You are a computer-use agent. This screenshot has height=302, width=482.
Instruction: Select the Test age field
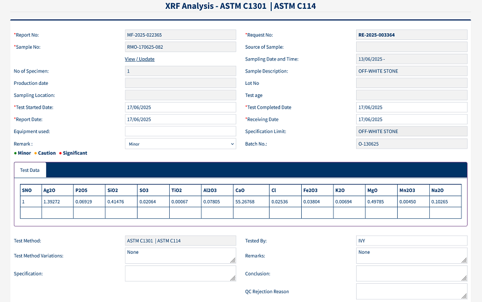pyautogui.click(x=412, y=95)
